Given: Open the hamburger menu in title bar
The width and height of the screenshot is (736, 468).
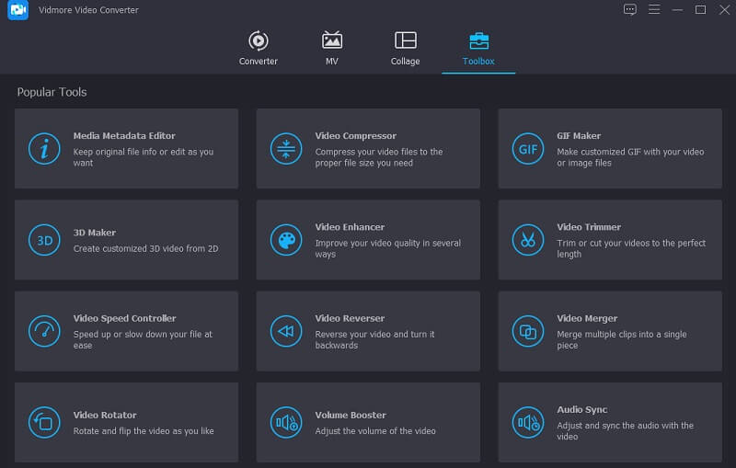Looking at the screenshot, I should point(654,10).
